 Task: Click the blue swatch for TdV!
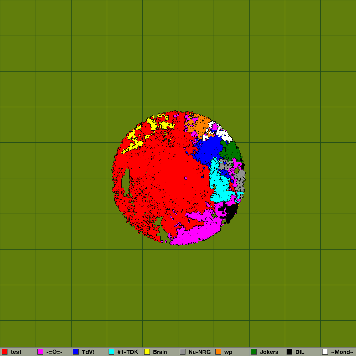[76, 352]
